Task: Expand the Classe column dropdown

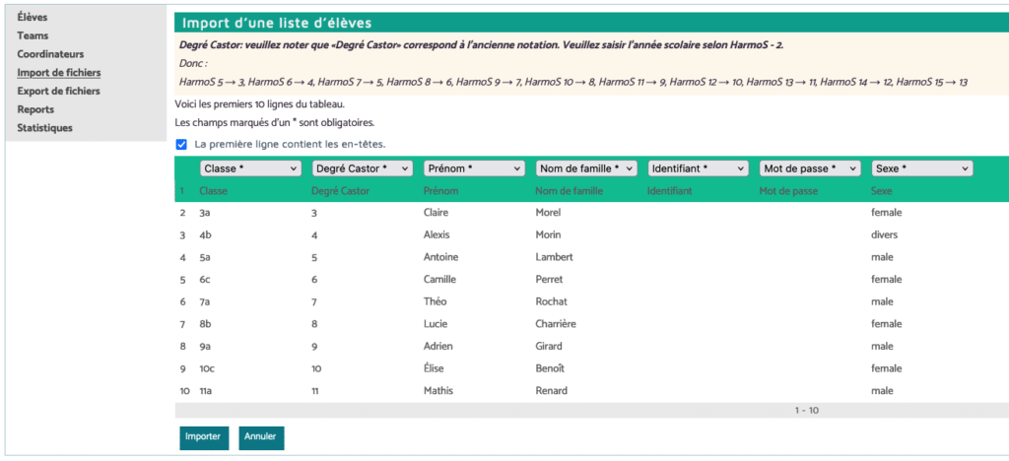Action: coord(250,168)
